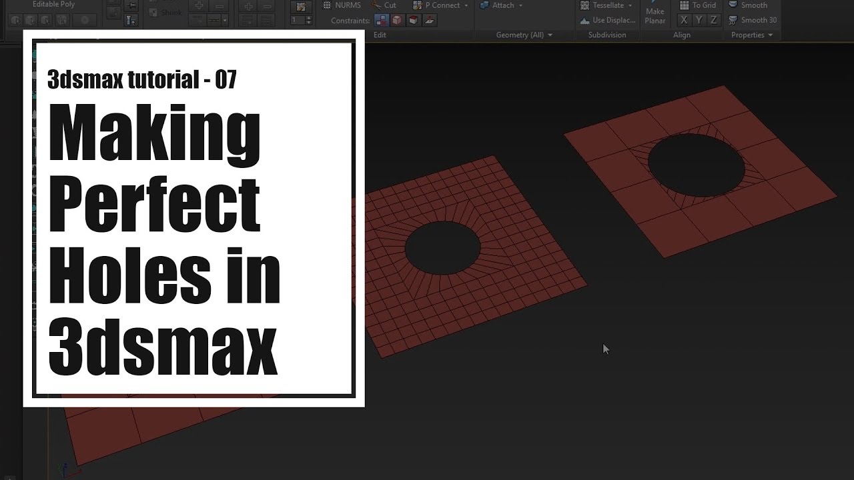854x480 pixels.
Task: Select the coarse plane on the right
Action: [x=701, y=170]
